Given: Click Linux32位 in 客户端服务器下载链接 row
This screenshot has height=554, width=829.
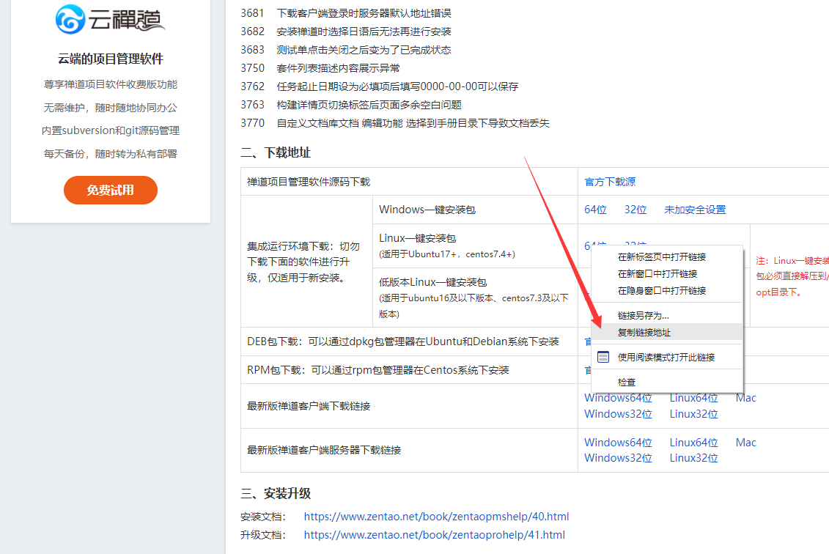Looking at the screenshot, I should point(693,458).
